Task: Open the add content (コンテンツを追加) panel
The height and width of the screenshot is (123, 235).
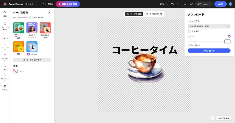Action: [x=5, y=26]
